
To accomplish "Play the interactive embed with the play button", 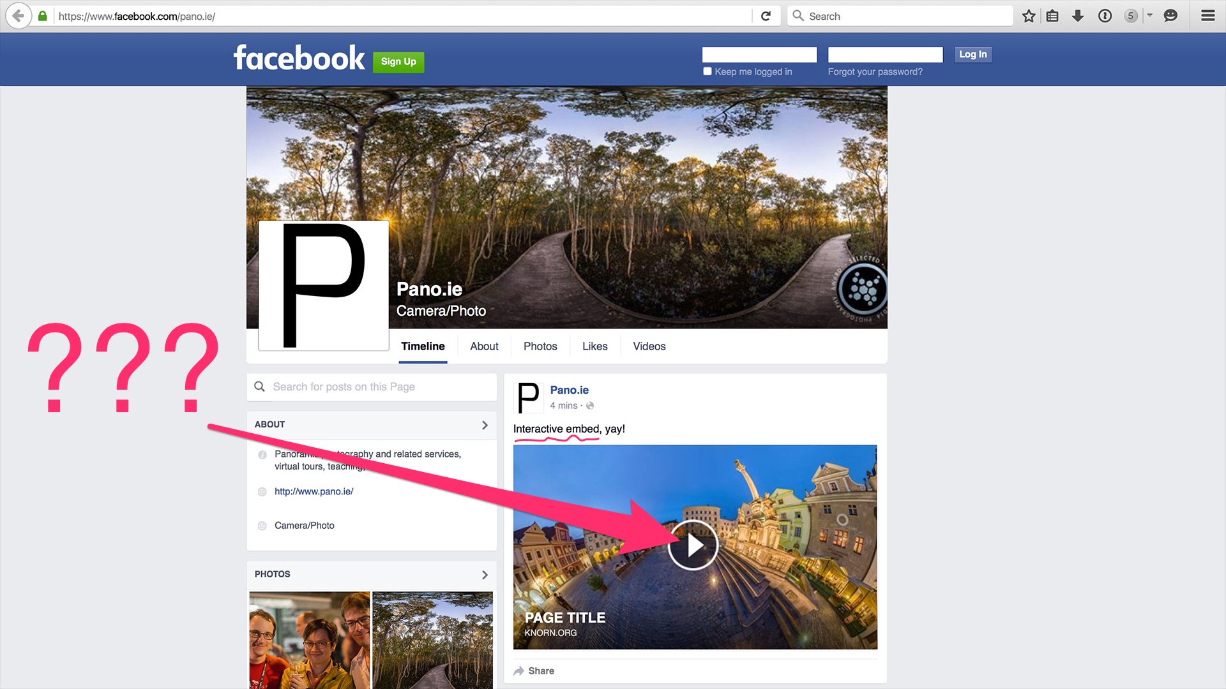I will click(693, 545).
